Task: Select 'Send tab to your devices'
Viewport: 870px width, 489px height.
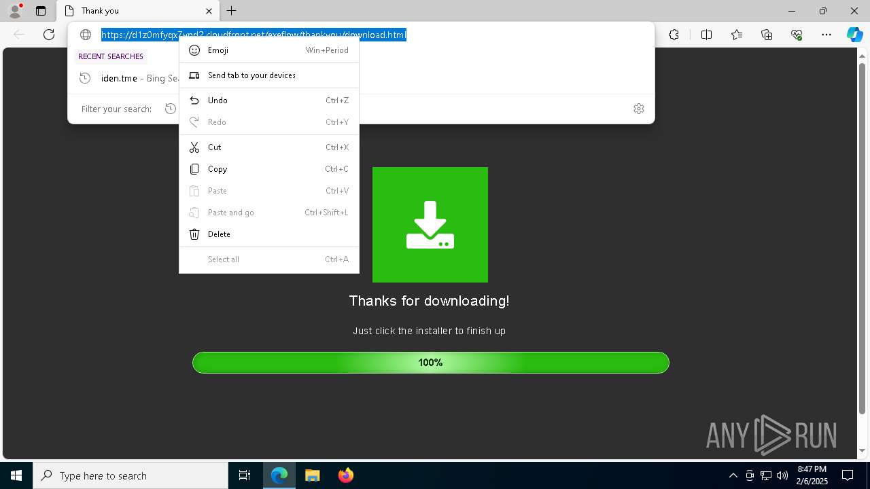Action: (x=269, y=75)
